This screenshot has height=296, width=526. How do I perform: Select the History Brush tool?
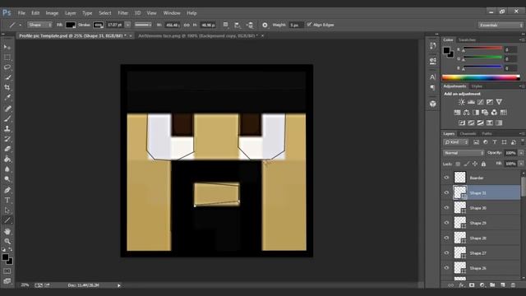(x=7, y=139)
